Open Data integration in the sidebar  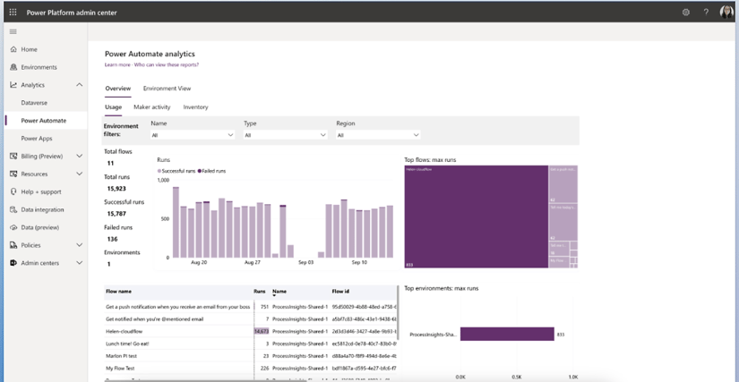click(x=42, y=209)
